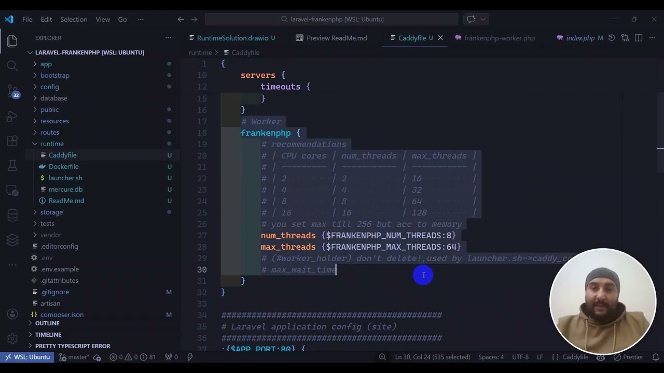Close the Caddyfile tab

440,38
